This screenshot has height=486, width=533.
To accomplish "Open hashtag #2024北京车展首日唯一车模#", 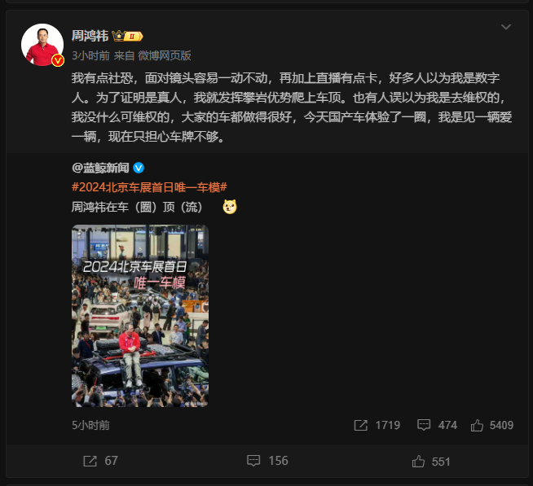I will tap(149, 187).
